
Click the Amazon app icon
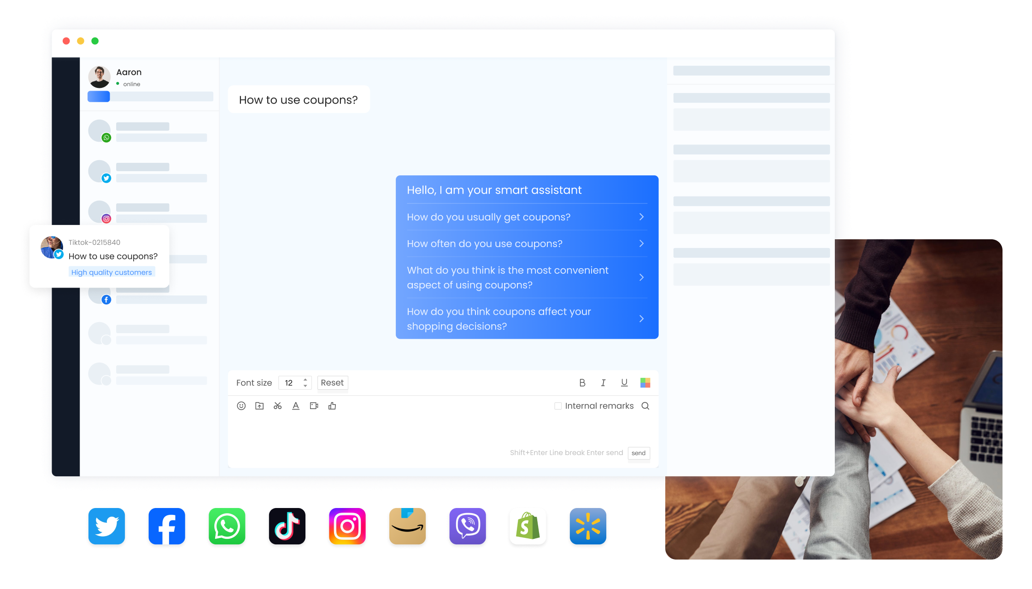[407, 526]
